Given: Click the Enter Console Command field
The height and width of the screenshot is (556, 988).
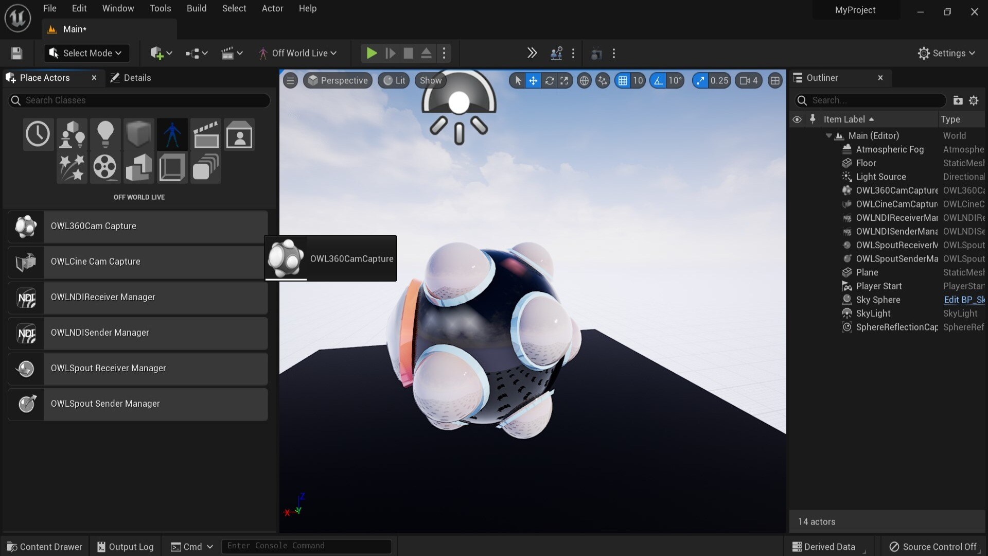Looking at the screenshot, I should [x=306, y=546].
